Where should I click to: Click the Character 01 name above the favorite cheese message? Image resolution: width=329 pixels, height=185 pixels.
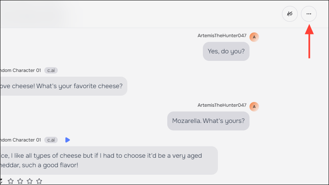21,70
